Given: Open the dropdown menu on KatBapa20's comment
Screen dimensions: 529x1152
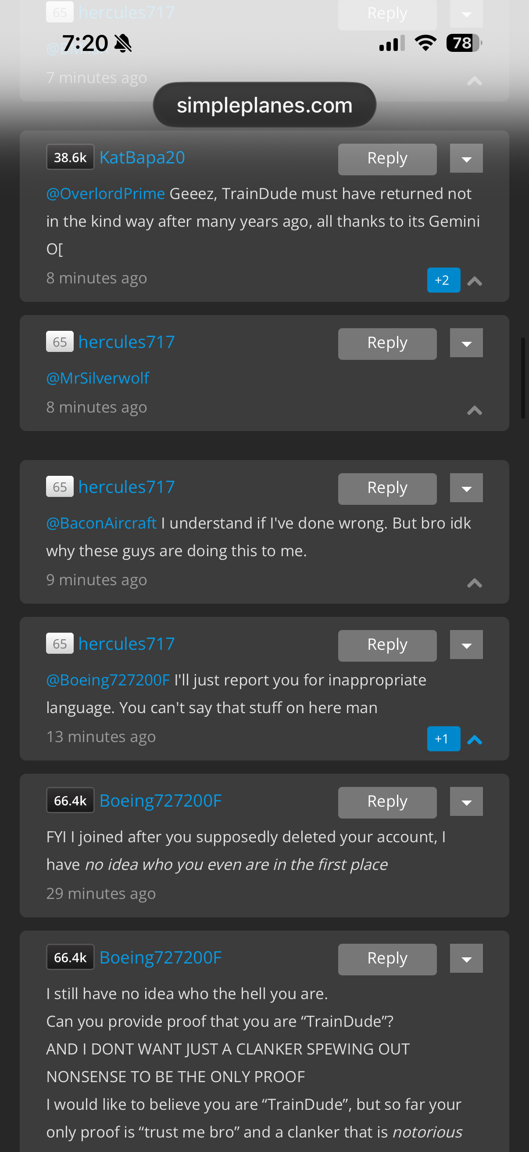Looking at the screenshot, I should (466, 158).
